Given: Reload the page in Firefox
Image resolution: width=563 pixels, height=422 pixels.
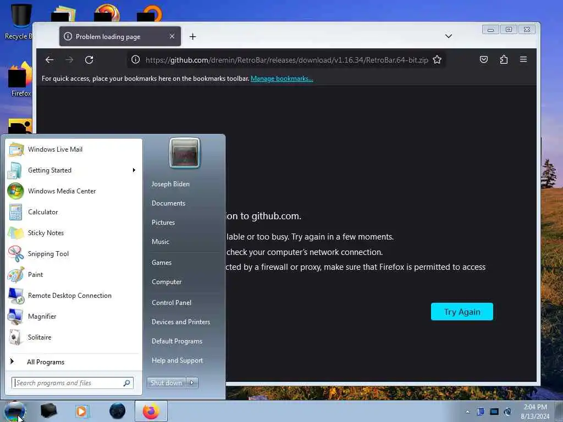Looking at the screenshot, I should [x=89, y=60].
